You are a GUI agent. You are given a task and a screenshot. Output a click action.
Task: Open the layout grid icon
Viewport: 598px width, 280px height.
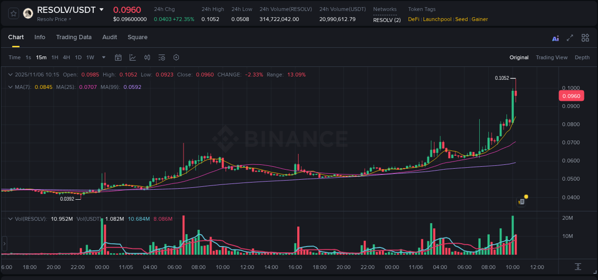pos(585,37)
